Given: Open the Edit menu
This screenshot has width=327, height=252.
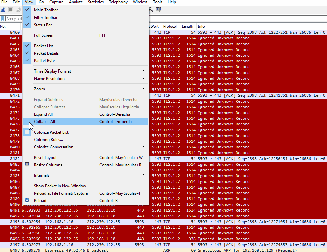Looking at the screenshot, I should 16,2.
